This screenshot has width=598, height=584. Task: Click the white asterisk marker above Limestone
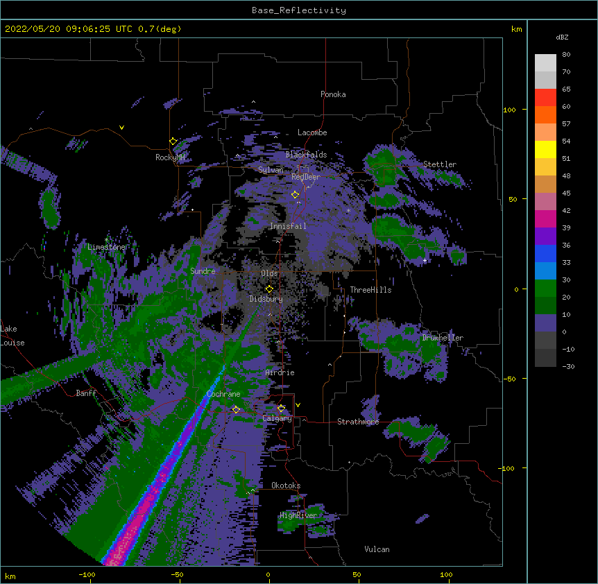[x=106, y=239]
